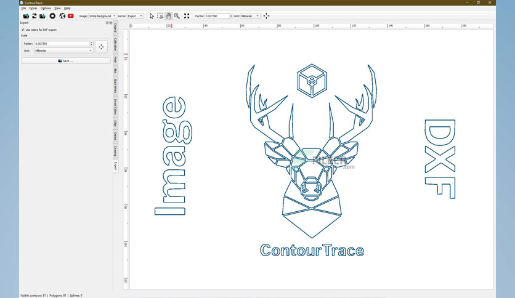
Task: Open the Vector Export dropdown
Action: [x=136, y=16]
